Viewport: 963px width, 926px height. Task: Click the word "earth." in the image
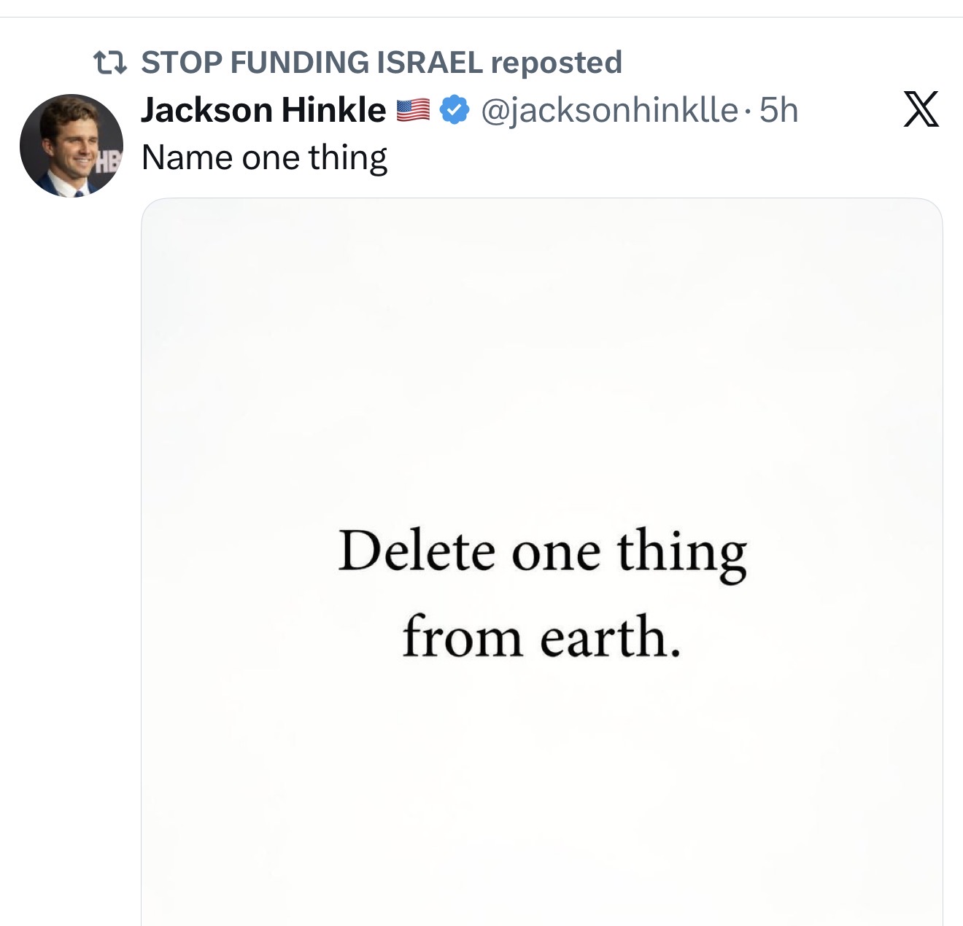click(610, 637)
